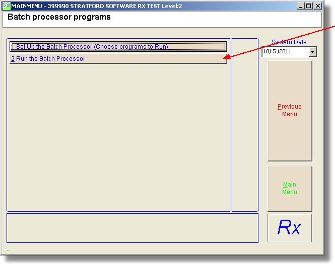
Task: Select the year 2011 in System Date field
Action: tap(286, 51)
